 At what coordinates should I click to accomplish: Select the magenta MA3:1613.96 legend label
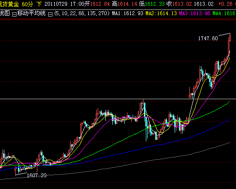(x=194, y=13)
